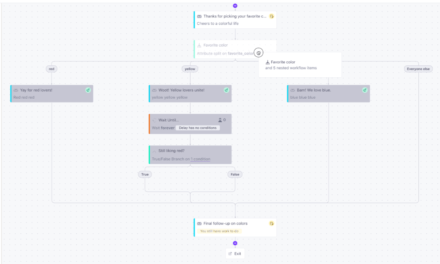Click the branch icon on Still liking red
This screenshot has width=440, height=264.
pyautogui.click(x=154, y=151)
